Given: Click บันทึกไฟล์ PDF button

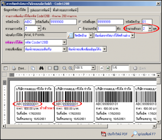Looking at the screenshot, I should pyautogui.click(x=114, y=134).
